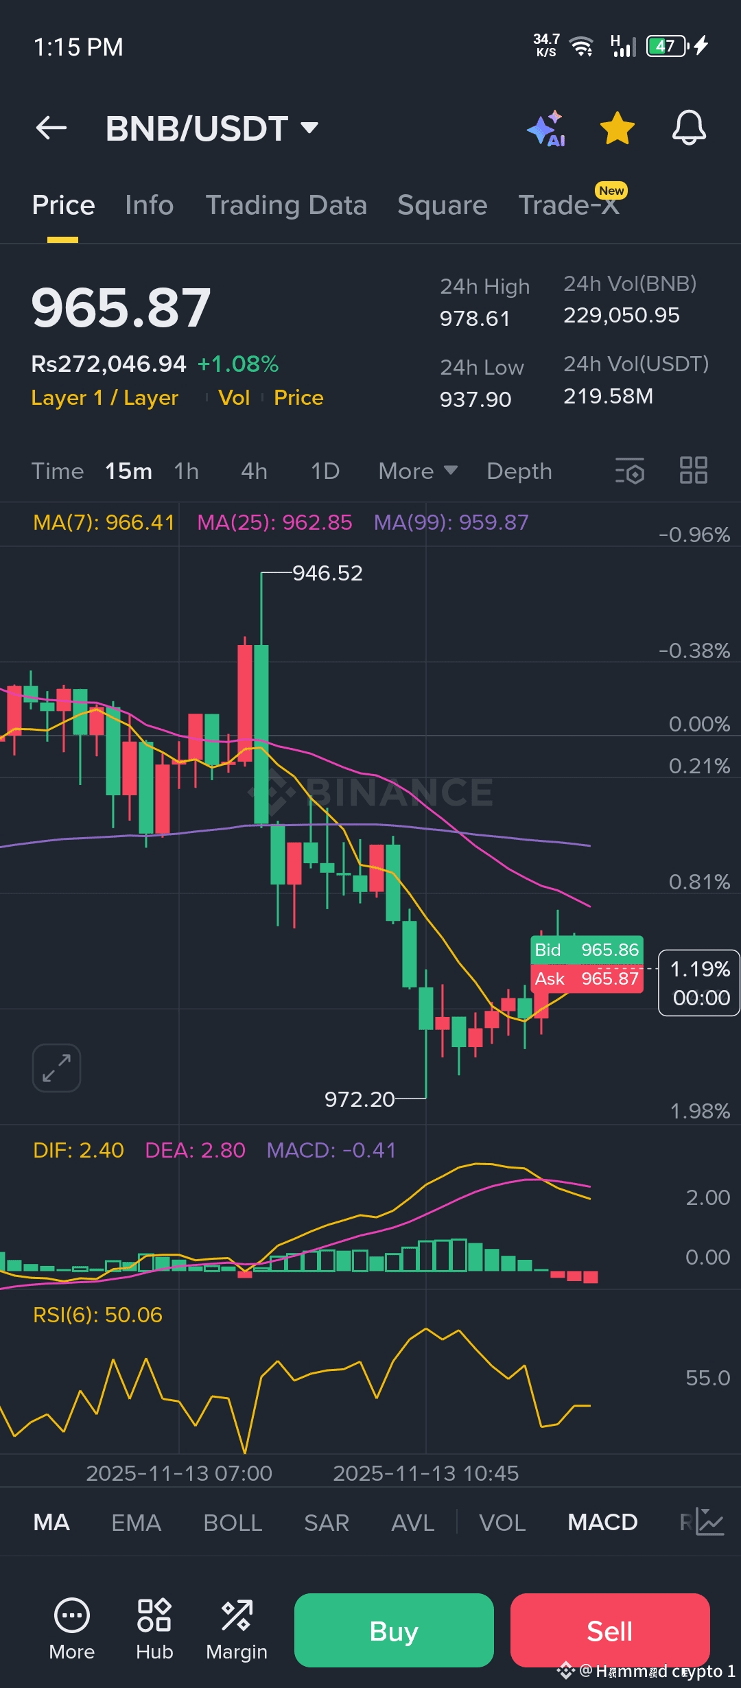The width and height of the screenshot is (741, 1688).
Task: Tap the DIF: 2.40 value
Action: click(x=78, y=1150)
